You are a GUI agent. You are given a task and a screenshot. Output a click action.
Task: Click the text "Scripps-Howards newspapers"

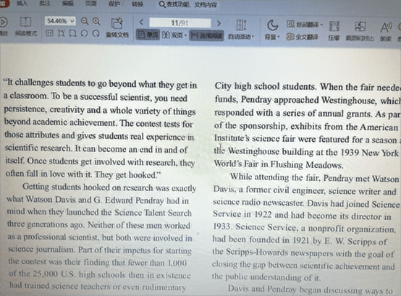279,253
